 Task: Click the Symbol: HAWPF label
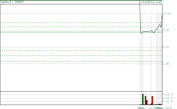(x=12, y=2)
